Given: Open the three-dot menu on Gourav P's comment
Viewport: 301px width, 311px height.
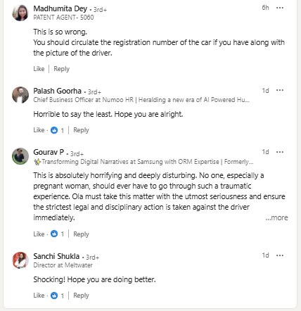Looking at the screenshot, I should coord(280,152).
